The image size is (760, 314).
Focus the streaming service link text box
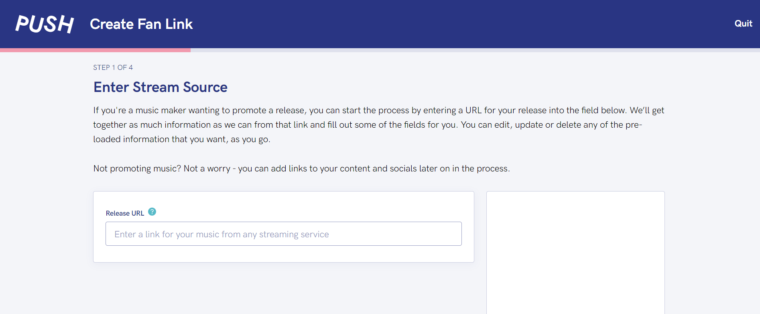coord(283,234)
